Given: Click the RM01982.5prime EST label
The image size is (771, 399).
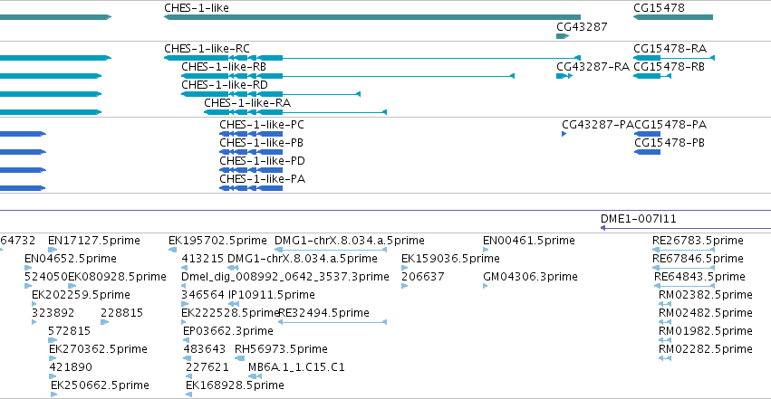Looking at the screenshot, I should tap(706, 331).
